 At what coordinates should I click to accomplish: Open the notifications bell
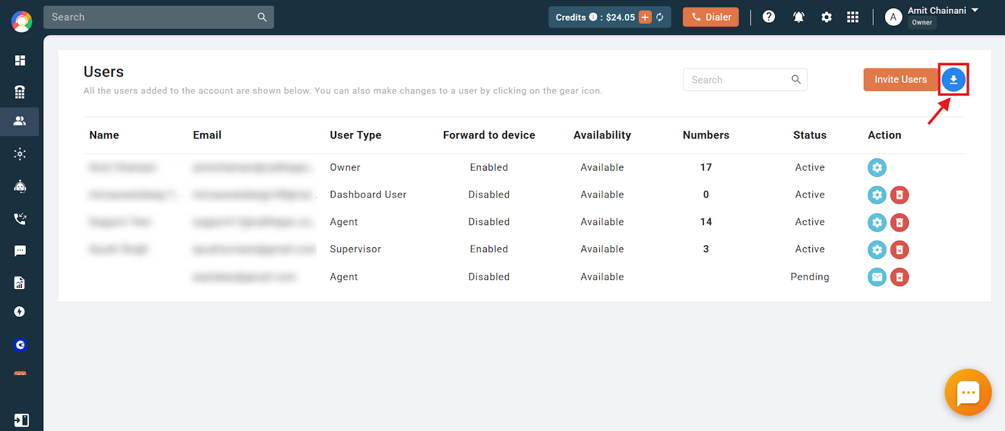point(798,17)
